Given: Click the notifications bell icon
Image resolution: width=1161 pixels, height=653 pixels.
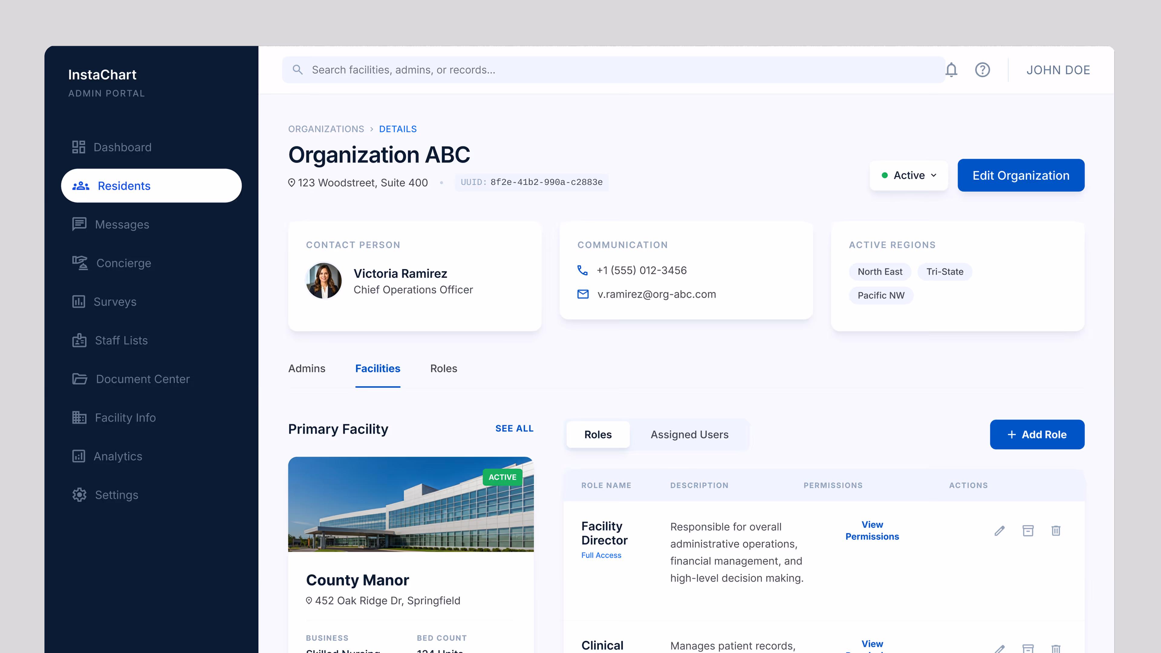Looking at the screenshot, I should pyautogui.click(x=951, y=70).
